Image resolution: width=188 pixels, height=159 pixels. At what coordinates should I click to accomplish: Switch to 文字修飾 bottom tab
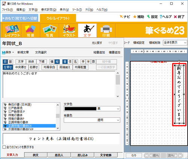click(x=106, y=155)
